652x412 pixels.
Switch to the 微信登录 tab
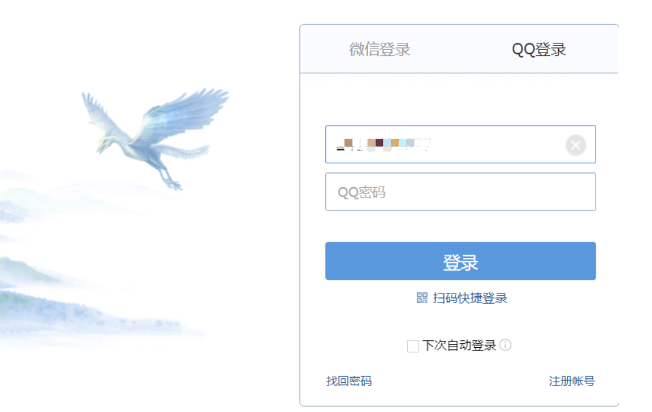tap(380, 49)
